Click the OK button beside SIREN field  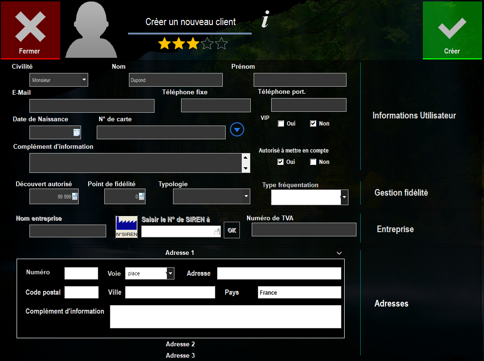click(231, 230)
